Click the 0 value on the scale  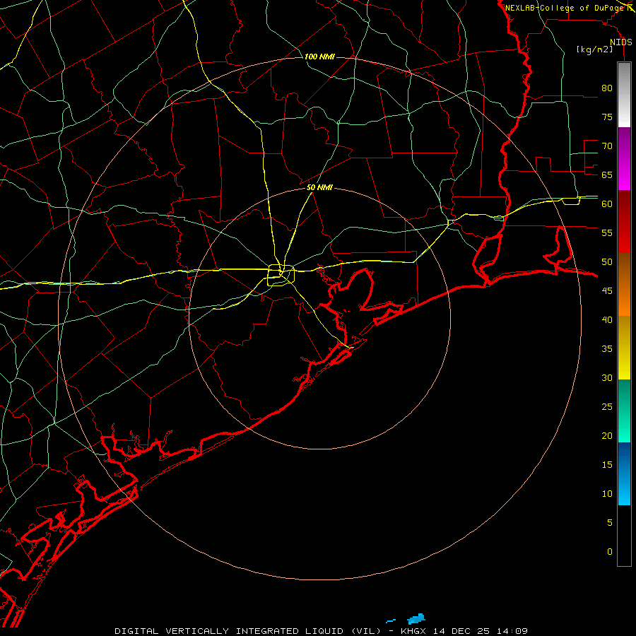pyautogui.click(x=610, y=552)
